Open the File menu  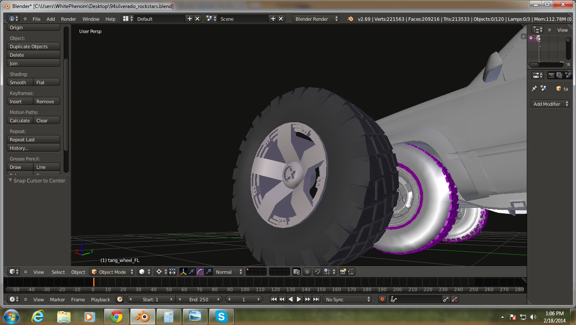[36, 19]
